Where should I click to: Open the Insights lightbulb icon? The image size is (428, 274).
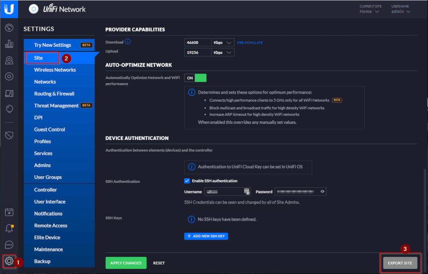[9, 109]
